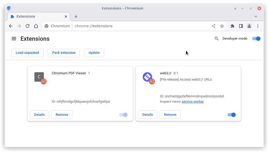Image resolution: width=269 pixels, height=168 pixels.
Task: Share this page icon
Action: 214,26
